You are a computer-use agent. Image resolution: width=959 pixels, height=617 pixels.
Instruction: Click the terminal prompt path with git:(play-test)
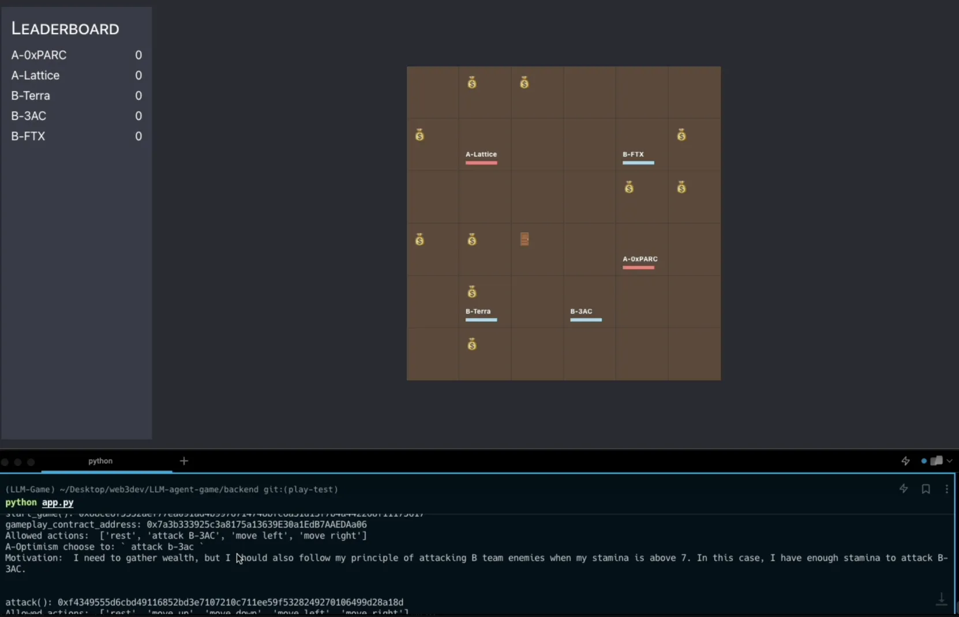[x=172, y=490]
